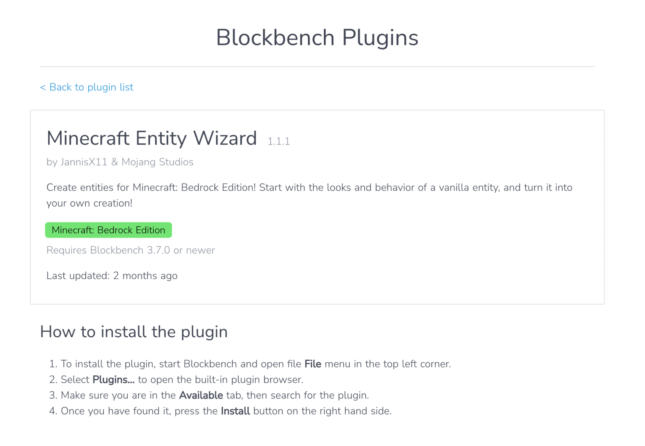Click the Requires Blockbench 3.7.0 text

tap(130, 250)
